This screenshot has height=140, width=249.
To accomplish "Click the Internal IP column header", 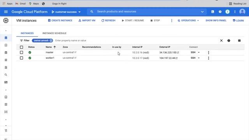I will click(x=137, y=47).
